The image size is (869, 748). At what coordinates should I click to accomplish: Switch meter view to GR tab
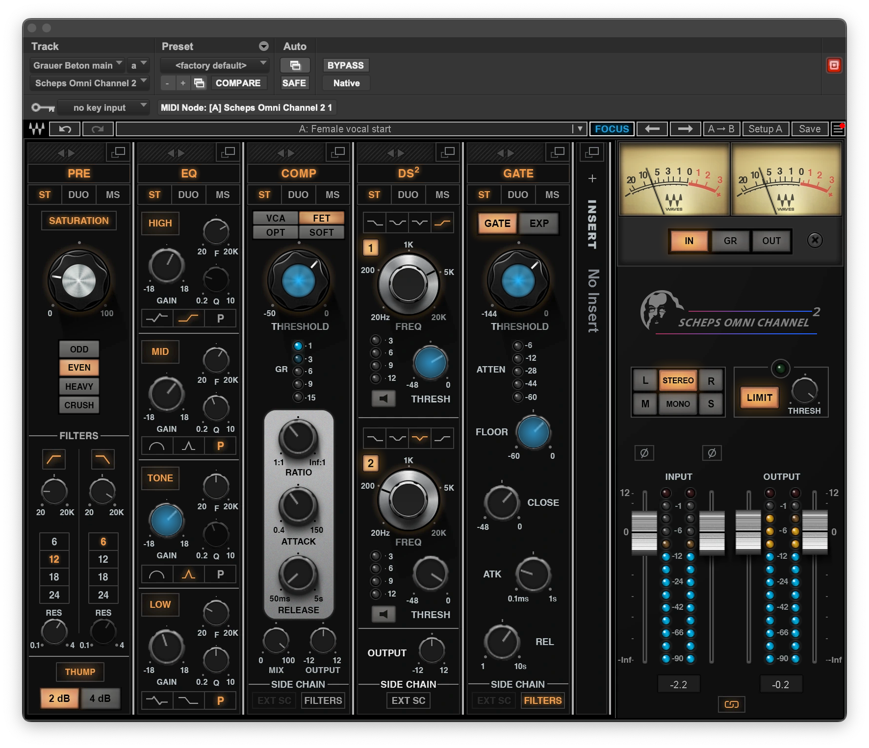tap(730, 241)
